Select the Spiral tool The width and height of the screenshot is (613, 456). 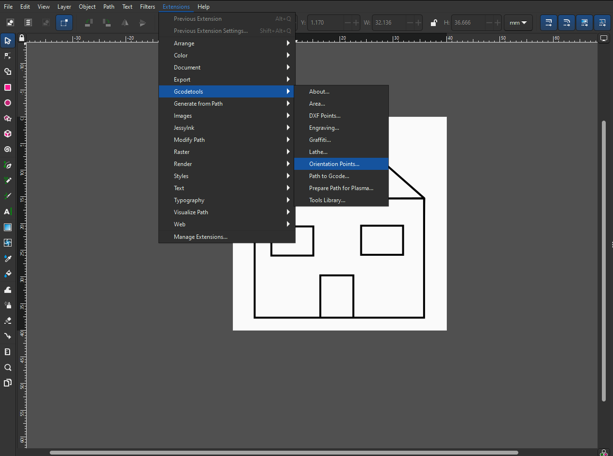(x=8, y=150)
